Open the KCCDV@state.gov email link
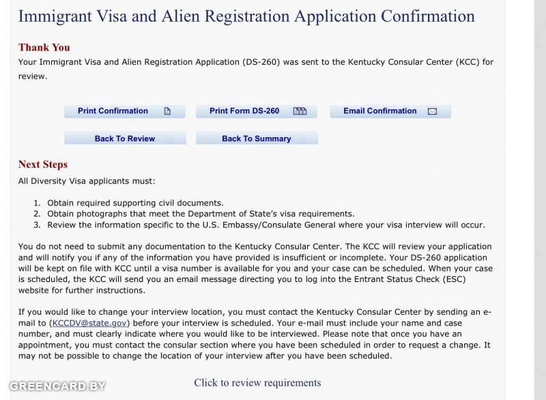Viewport: 546px width, 400px height. coord(90,323)
